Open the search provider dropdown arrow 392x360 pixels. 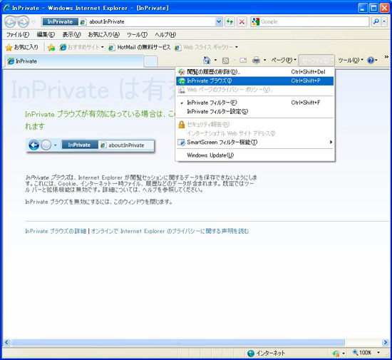coord(384,22)
